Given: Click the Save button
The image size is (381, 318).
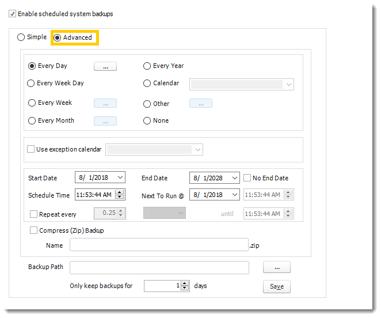Looking at the screenshot, I should point(276,287).
